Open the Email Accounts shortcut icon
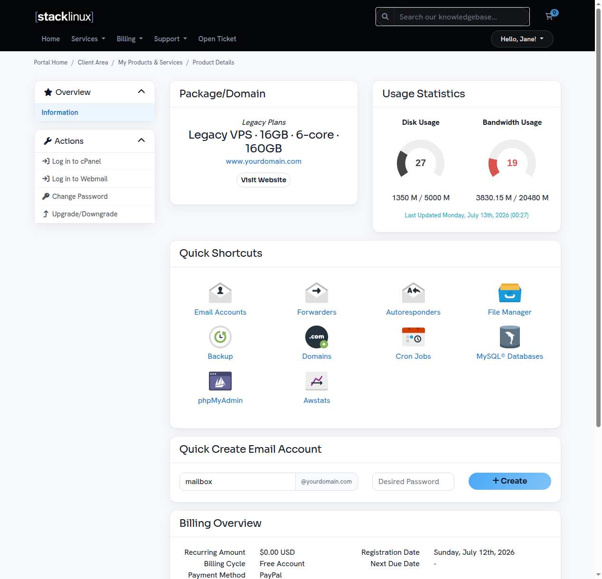602x579 pixels. tap(220, 293)
